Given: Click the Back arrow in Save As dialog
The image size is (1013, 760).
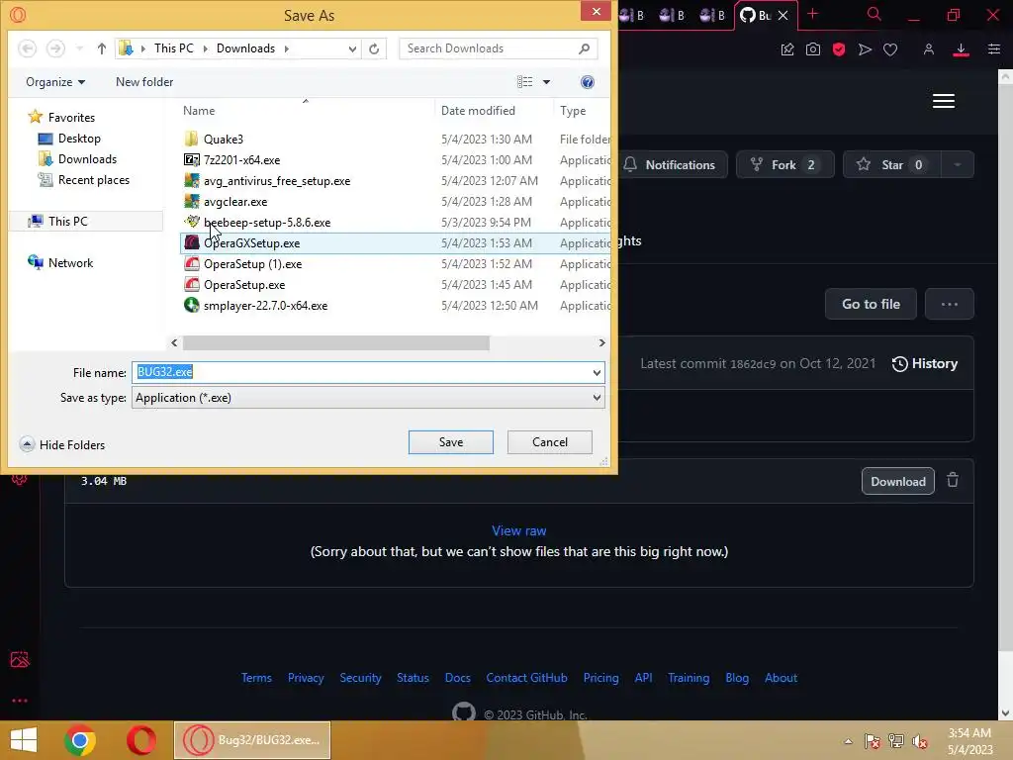Looking at the screenshot, I should pyautogui.click(x=27, y=48).
